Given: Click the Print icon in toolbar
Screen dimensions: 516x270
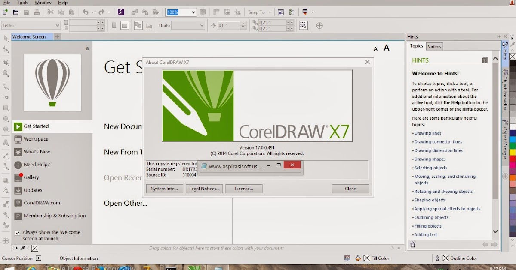Looking at the screenshot, I should [x=37, y=12].
